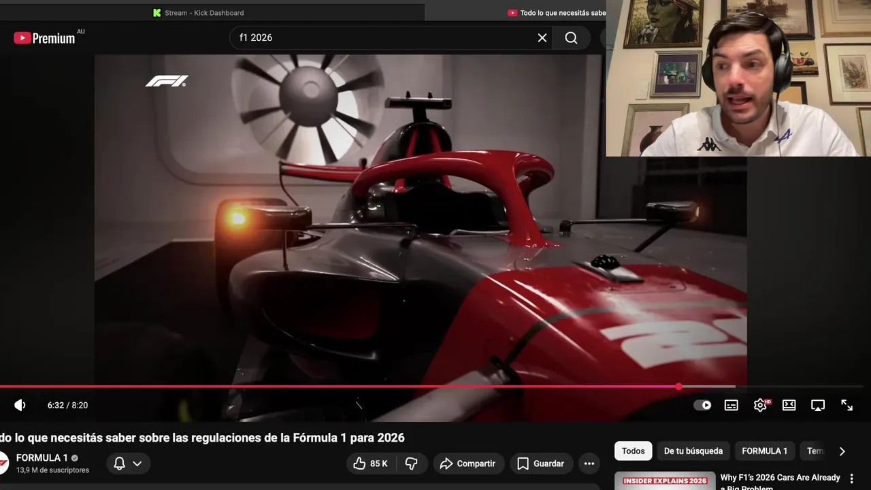Viewport: 871px width, 490px height.
Task: Click the 6:32 / 8:20 time display
Action: click(x=67, y=405)
